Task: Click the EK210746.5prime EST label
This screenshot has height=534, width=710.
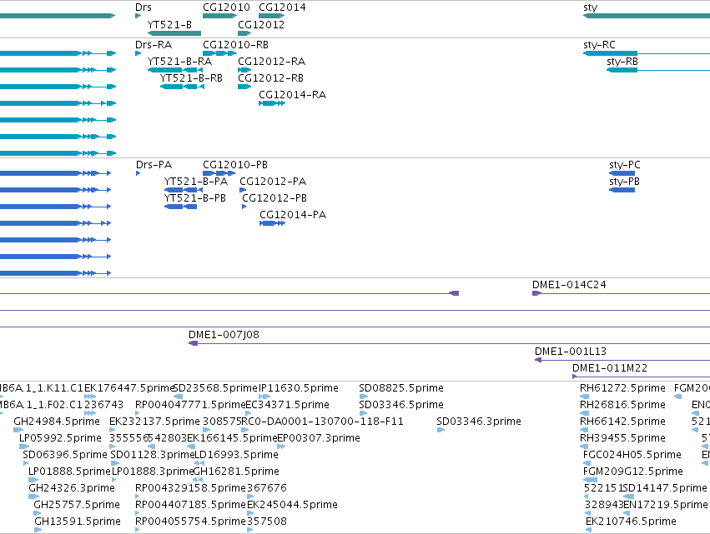Action: (x=631, y=522)
